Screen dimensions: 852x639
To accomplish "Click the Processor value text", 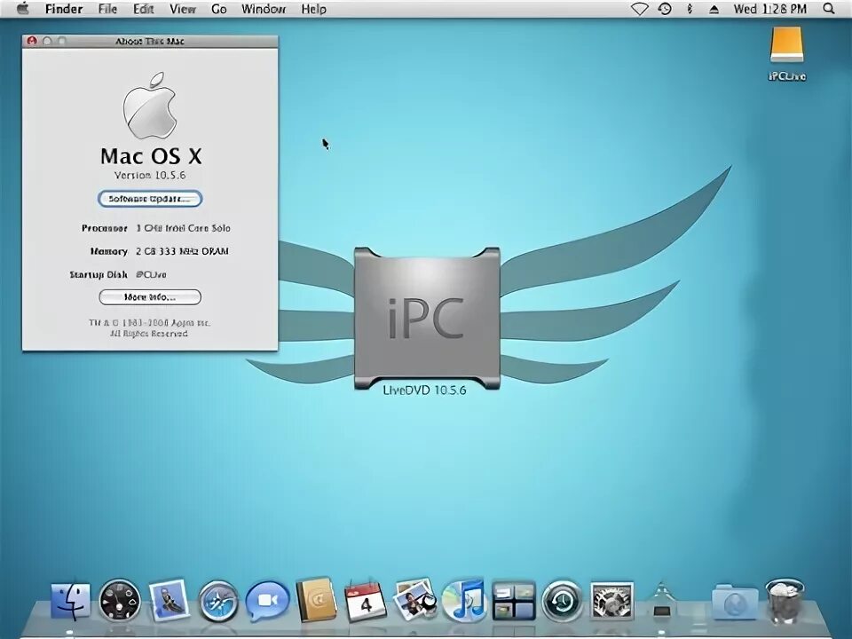I will (183, 228).
